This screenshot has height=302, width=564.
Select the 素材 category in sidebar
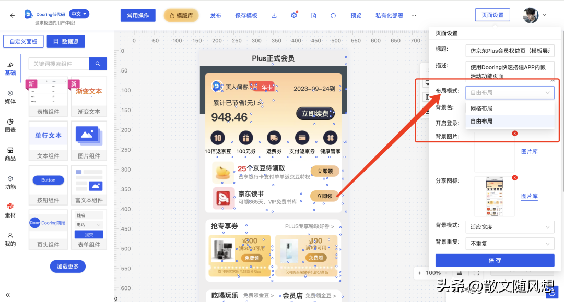click(10, 211)
